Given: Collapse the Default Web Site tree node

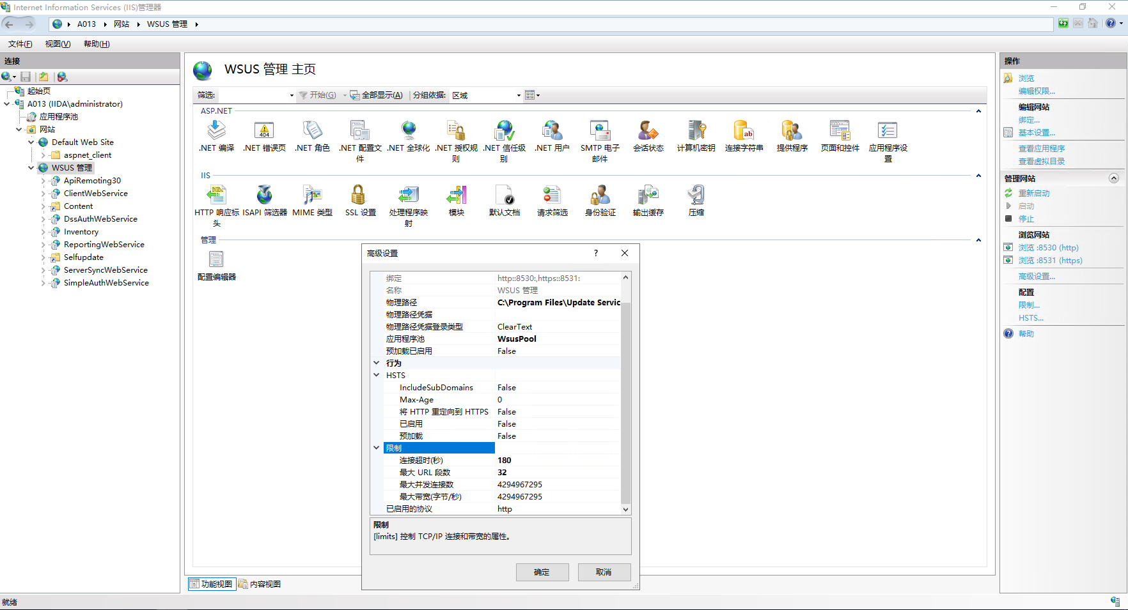Looking at the screenshot, I should tap(31, 142).
